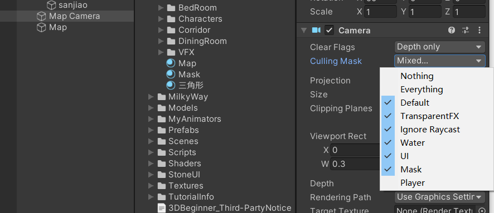Click the cube icon beside sanjiao
Viewport: 494px width, 213px height.
tap(51, 5)
